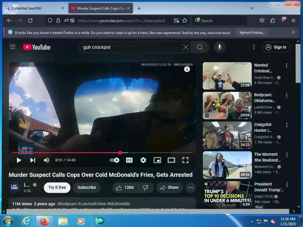303x227 pixels.
Task: Open the Bodycam: Oklahoma video thumbnail
Action: coord(227,106)
